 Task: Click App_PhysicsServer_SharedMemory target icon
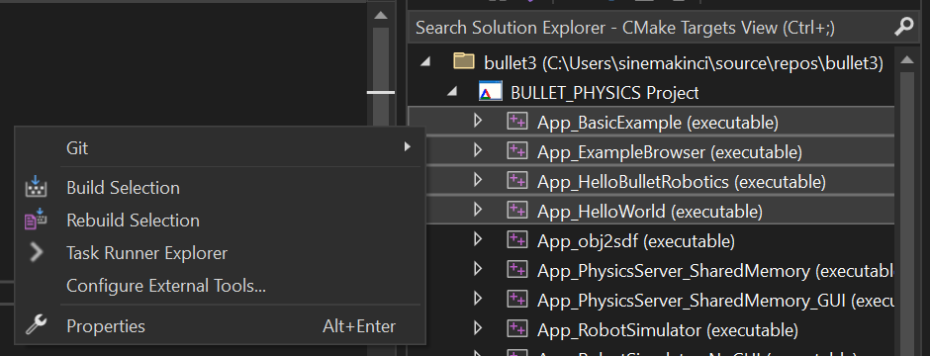tap(517, 269)
